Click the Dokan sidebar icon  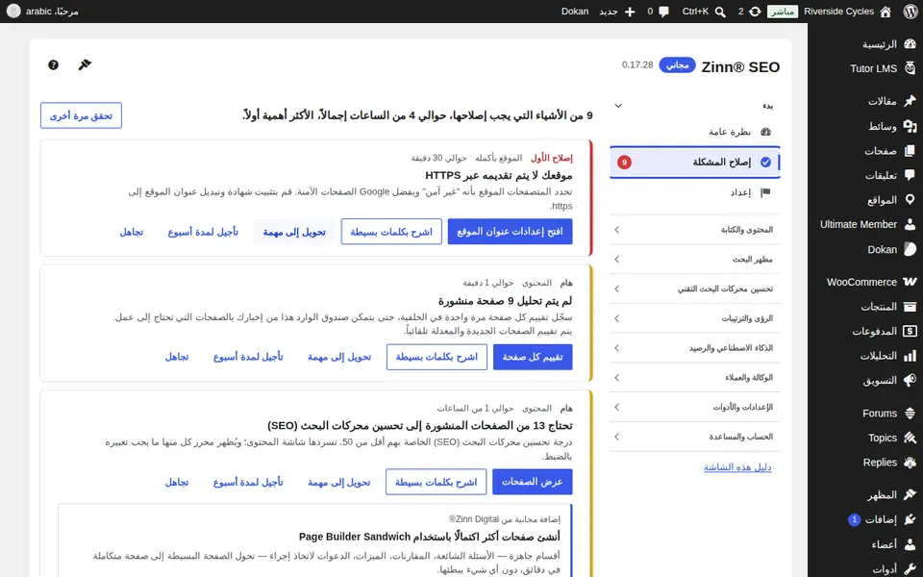click(x=910, y=249)
